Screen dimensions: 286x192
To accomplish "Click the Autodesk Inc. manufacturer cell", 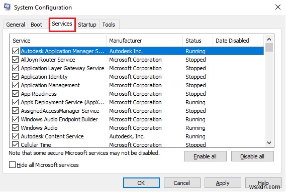I will click(126, 51).
